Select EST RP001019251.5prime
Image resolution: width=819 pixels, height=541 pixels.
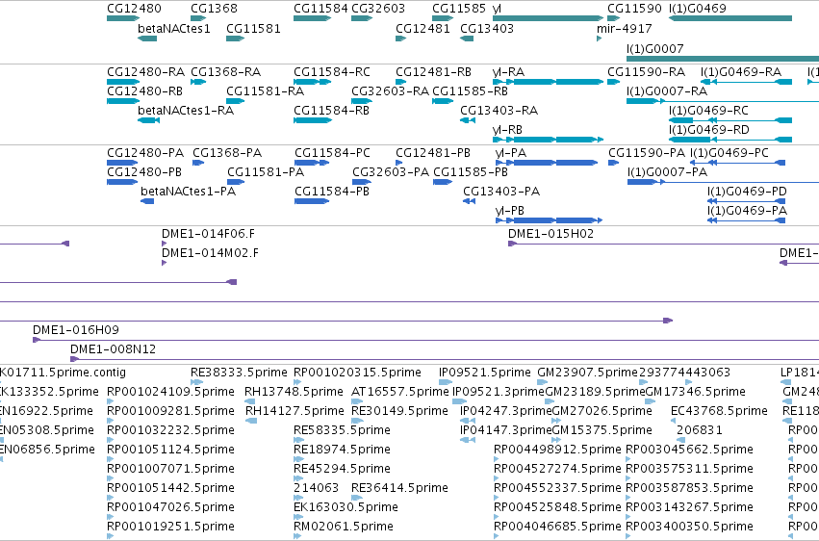[x=170, y=527]
